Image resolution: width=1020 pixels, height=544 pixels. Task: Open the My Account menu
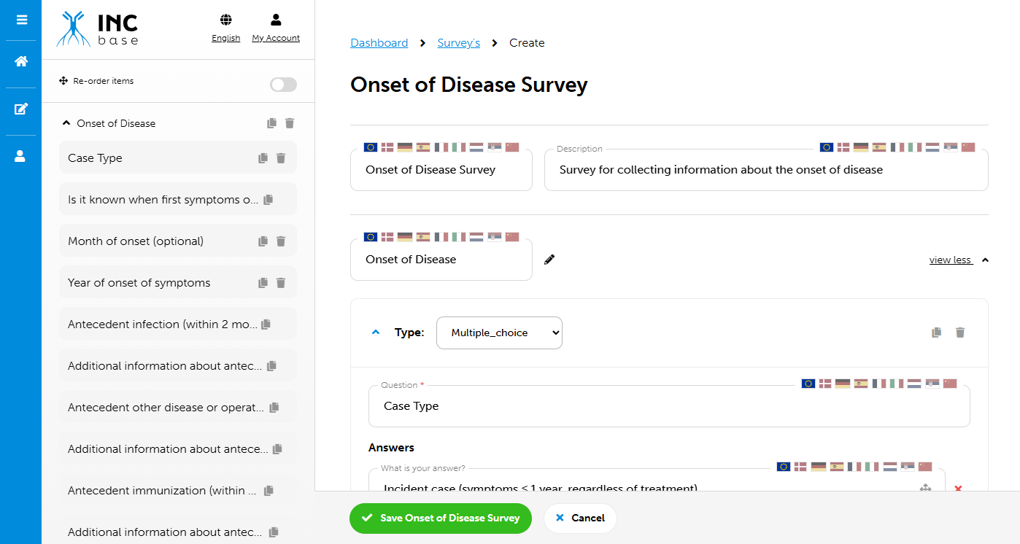point(275,28)
